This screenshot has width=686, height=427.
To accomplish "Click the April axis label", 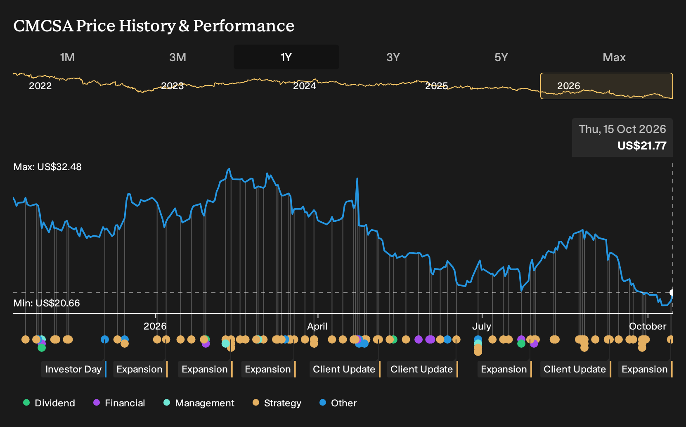I will pos(317,326).
